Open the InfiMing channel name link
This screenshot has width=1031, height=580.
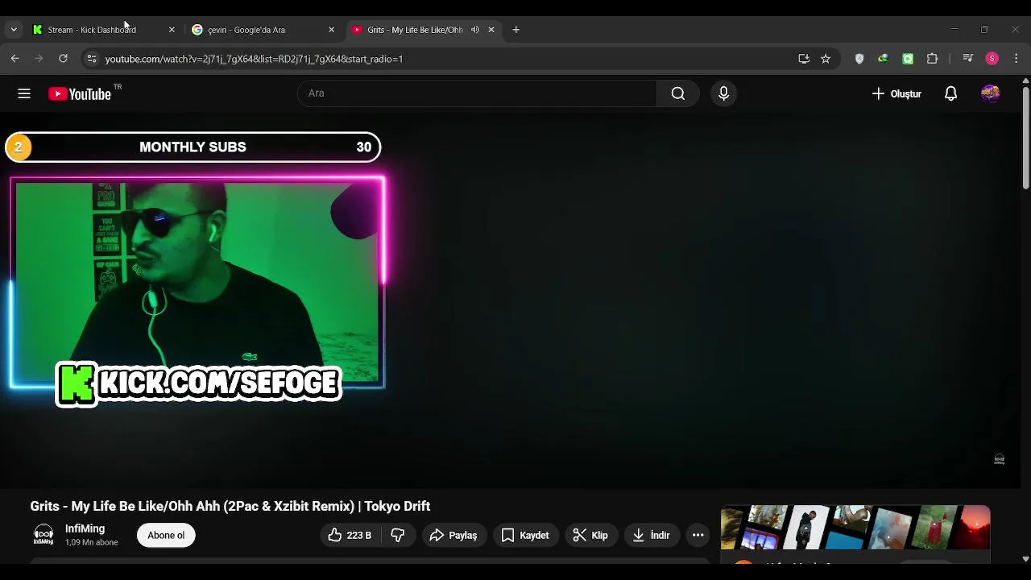pyautogui.click(x=85, y=528)
